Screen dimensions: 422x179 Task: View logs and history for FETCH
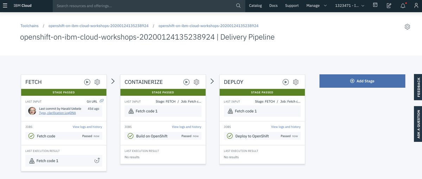[87, 127]
